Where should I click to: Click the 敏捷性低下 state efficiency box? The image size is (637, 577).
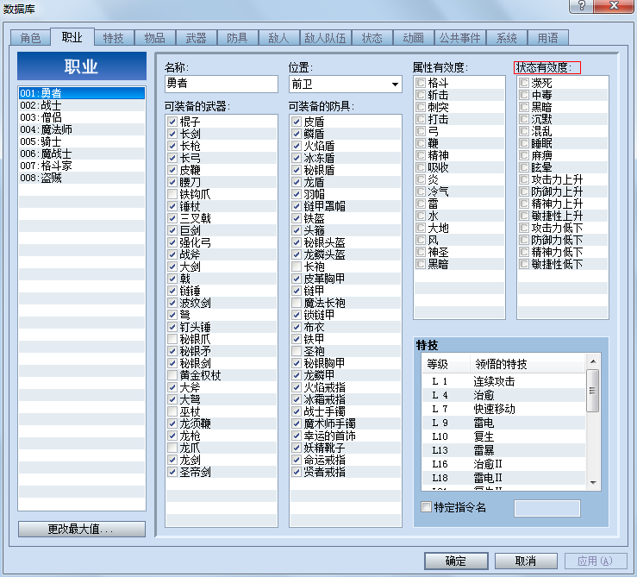[524, 264]
